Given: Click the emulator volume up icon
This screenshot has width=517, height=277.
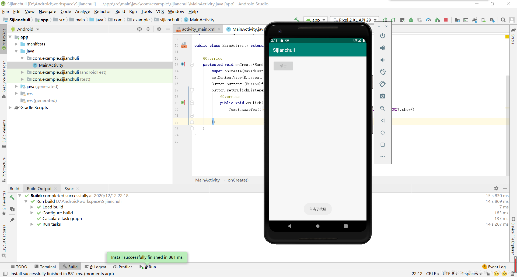Looking at the screenshot, I should [x=383, y=48].
